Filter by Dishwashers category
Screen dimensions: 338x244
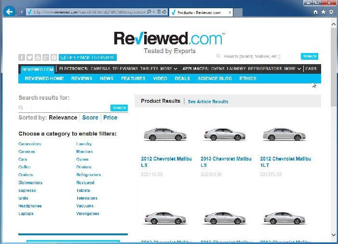pyautogui.click(x=30, y=183)
